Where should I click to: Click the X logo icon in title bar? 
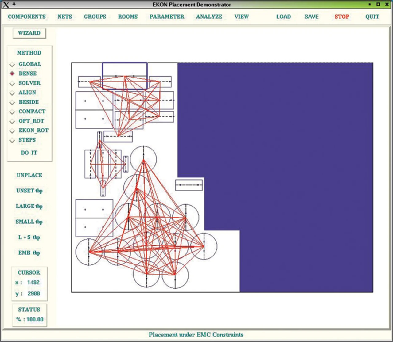[6, 5]
